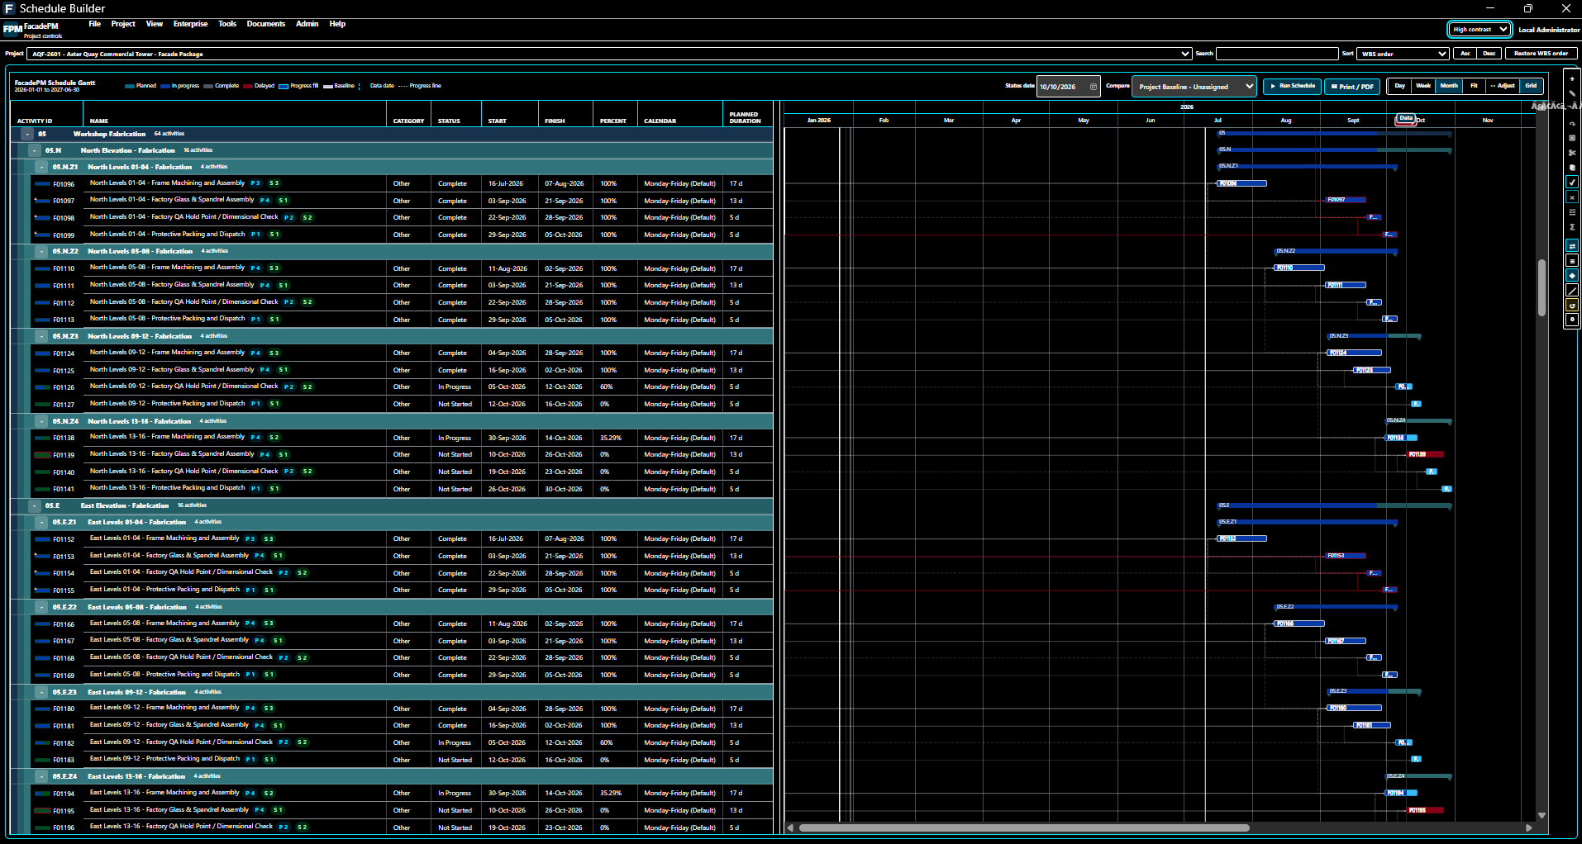Click the Fit timescale button
This screenshot has width=1582, height=844.
point(1474,86)
